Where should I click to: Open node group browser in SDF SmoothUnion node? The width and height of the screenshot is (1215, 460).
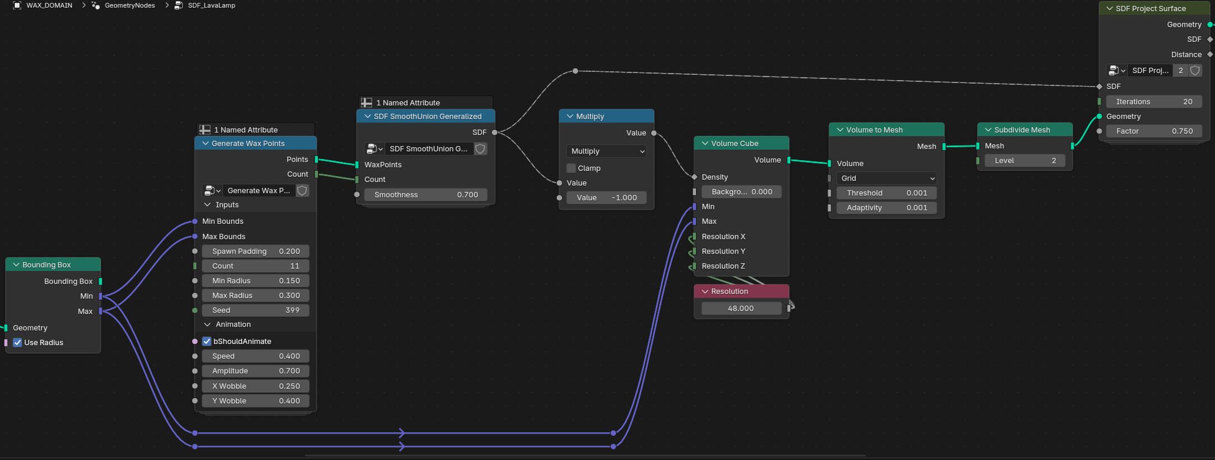[375, 149]
